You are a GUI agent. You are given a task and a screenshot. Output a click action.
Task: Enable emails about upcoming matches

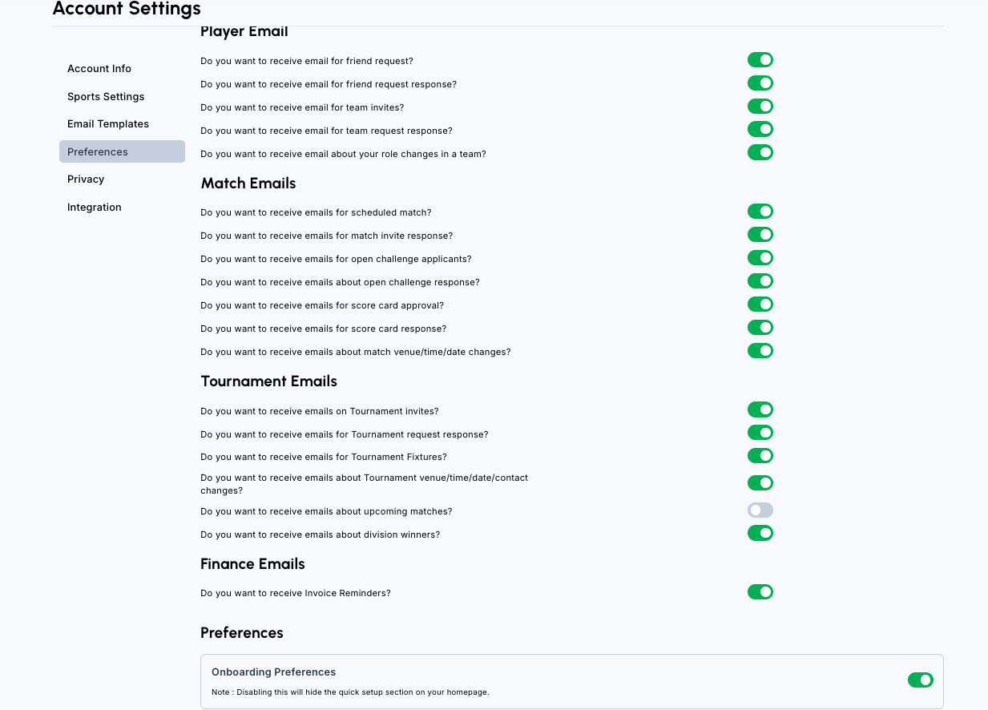point(760,510)
